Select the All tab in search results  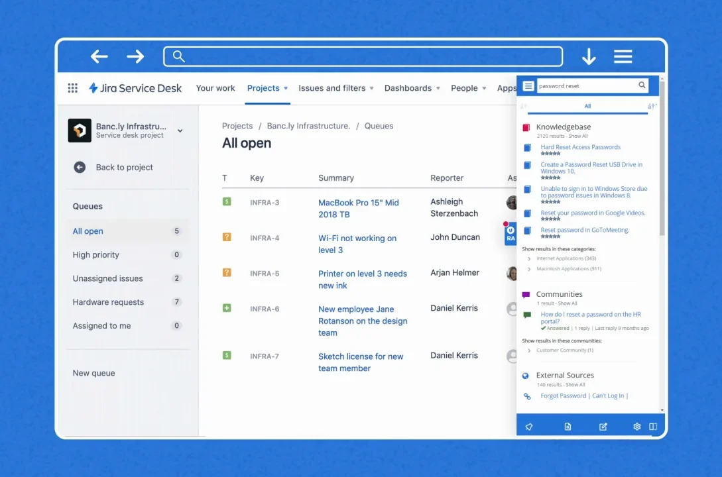(x=587, y=106)
